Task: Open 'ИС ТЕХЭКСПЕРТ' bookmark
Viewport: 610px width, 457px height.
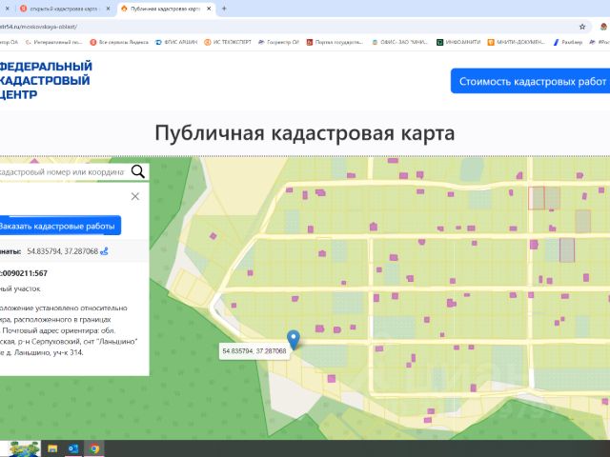Action: pos(228,42)
